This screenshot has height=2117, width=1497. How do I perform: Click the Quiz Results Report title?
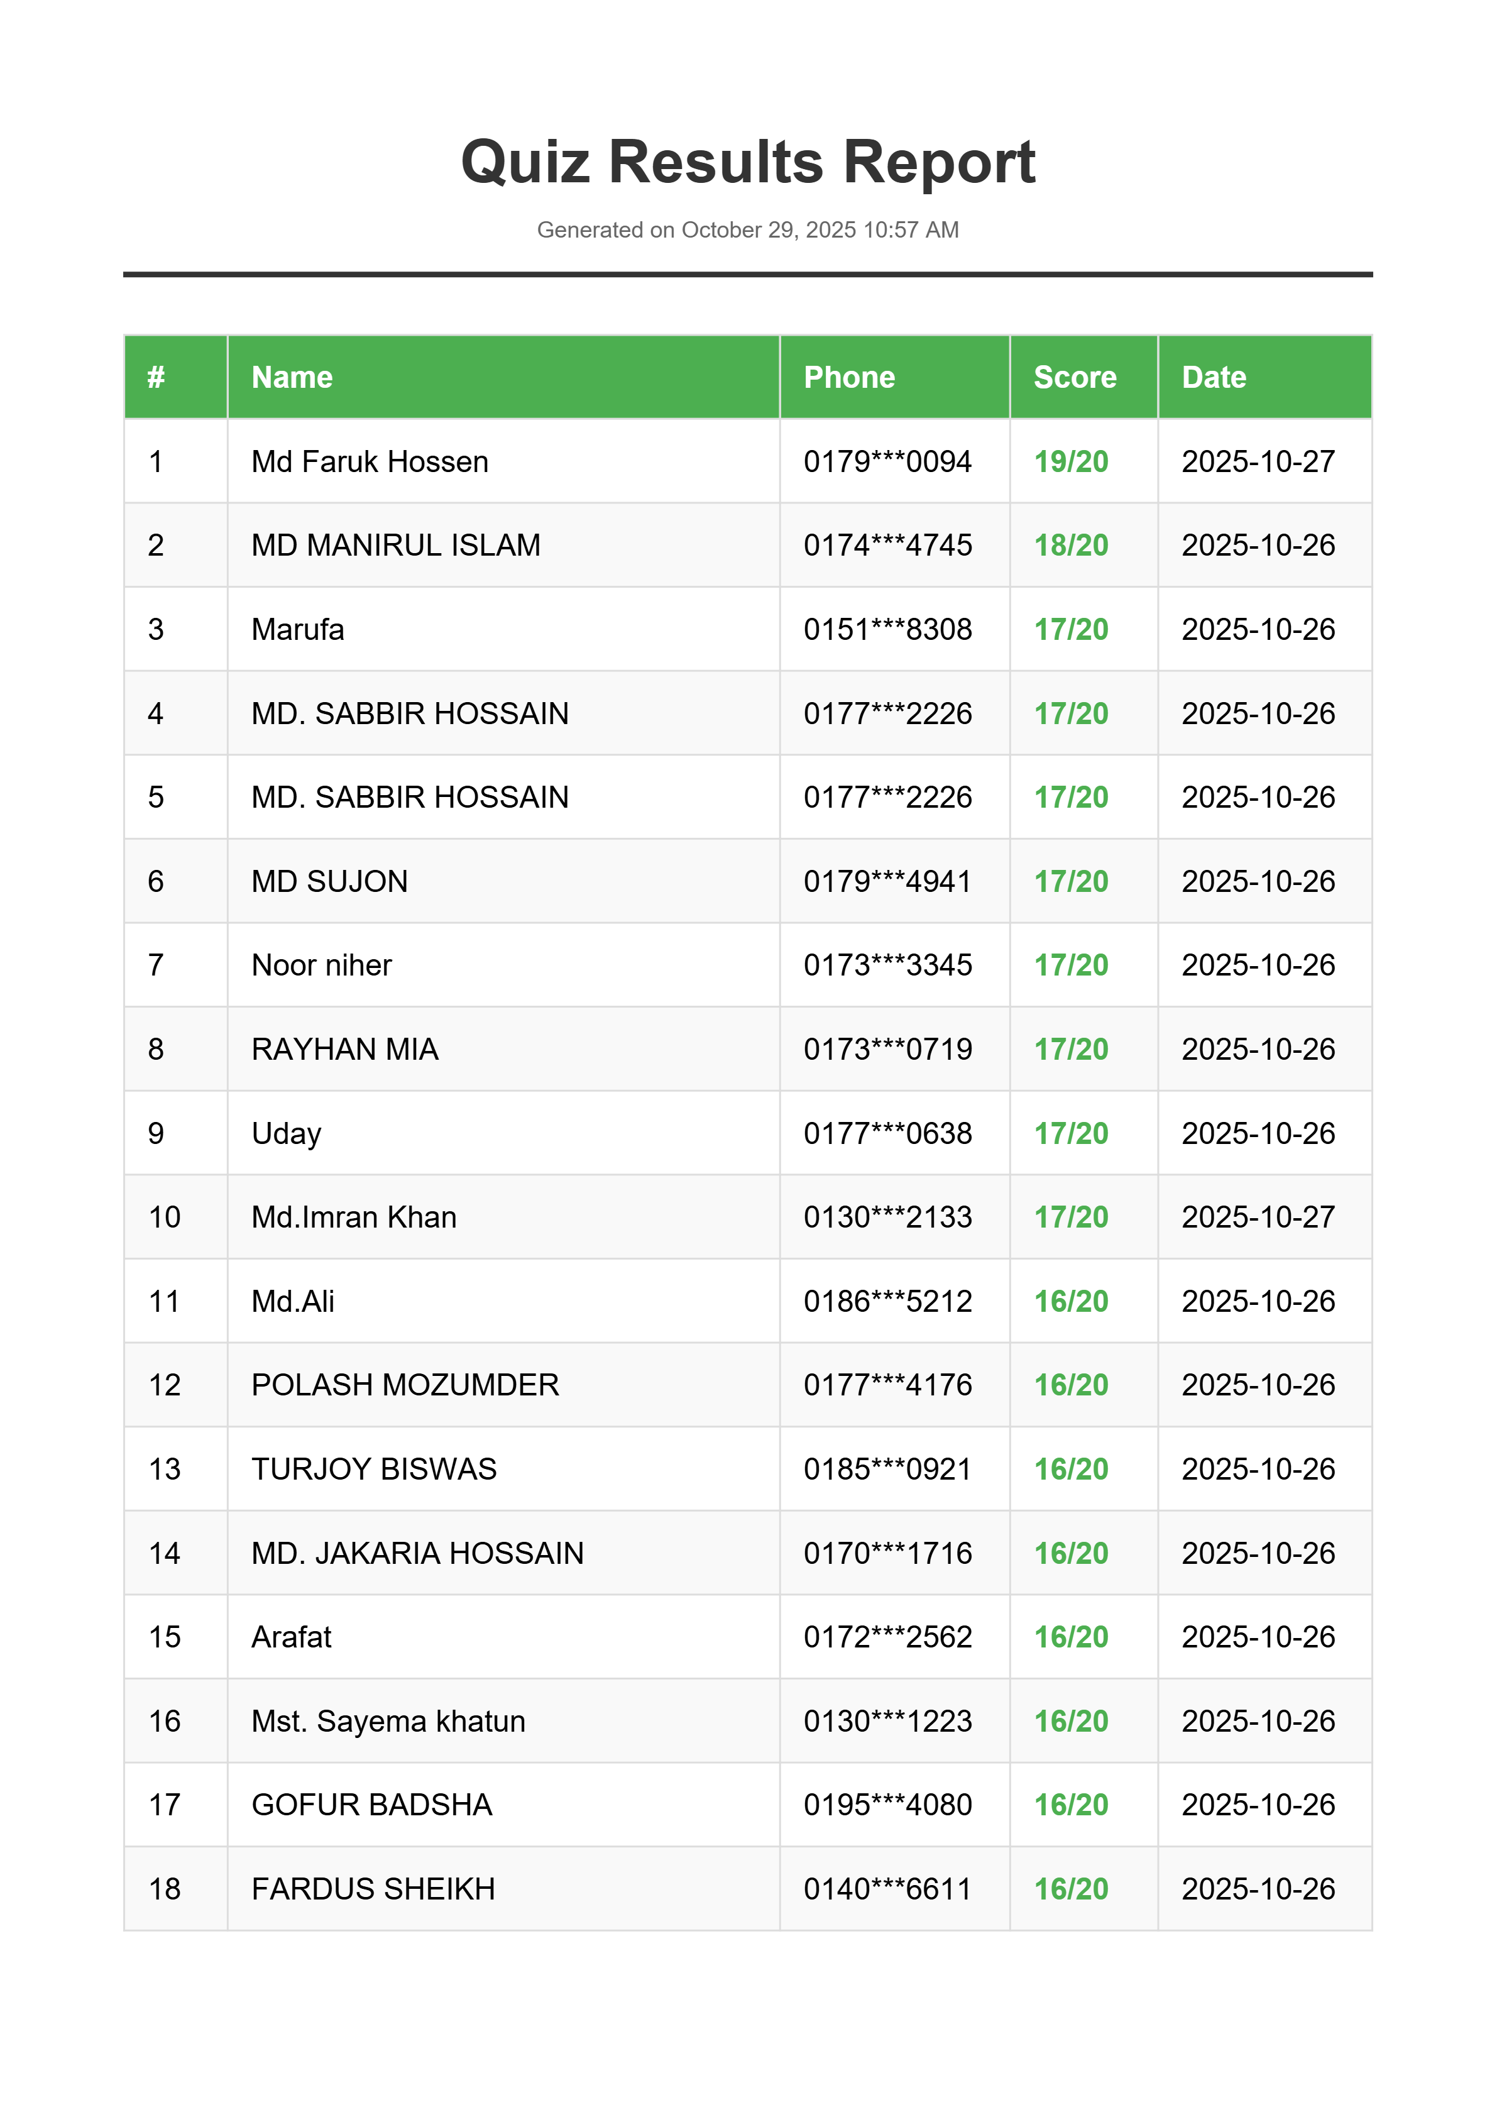(x=748, y=162)
